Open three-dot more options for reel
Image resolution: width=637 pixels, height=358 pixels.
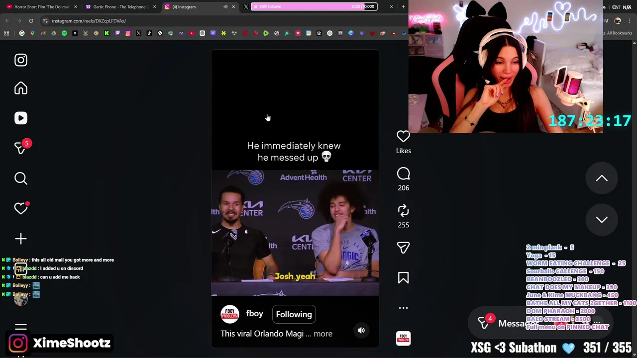click(x=403, y=308)
